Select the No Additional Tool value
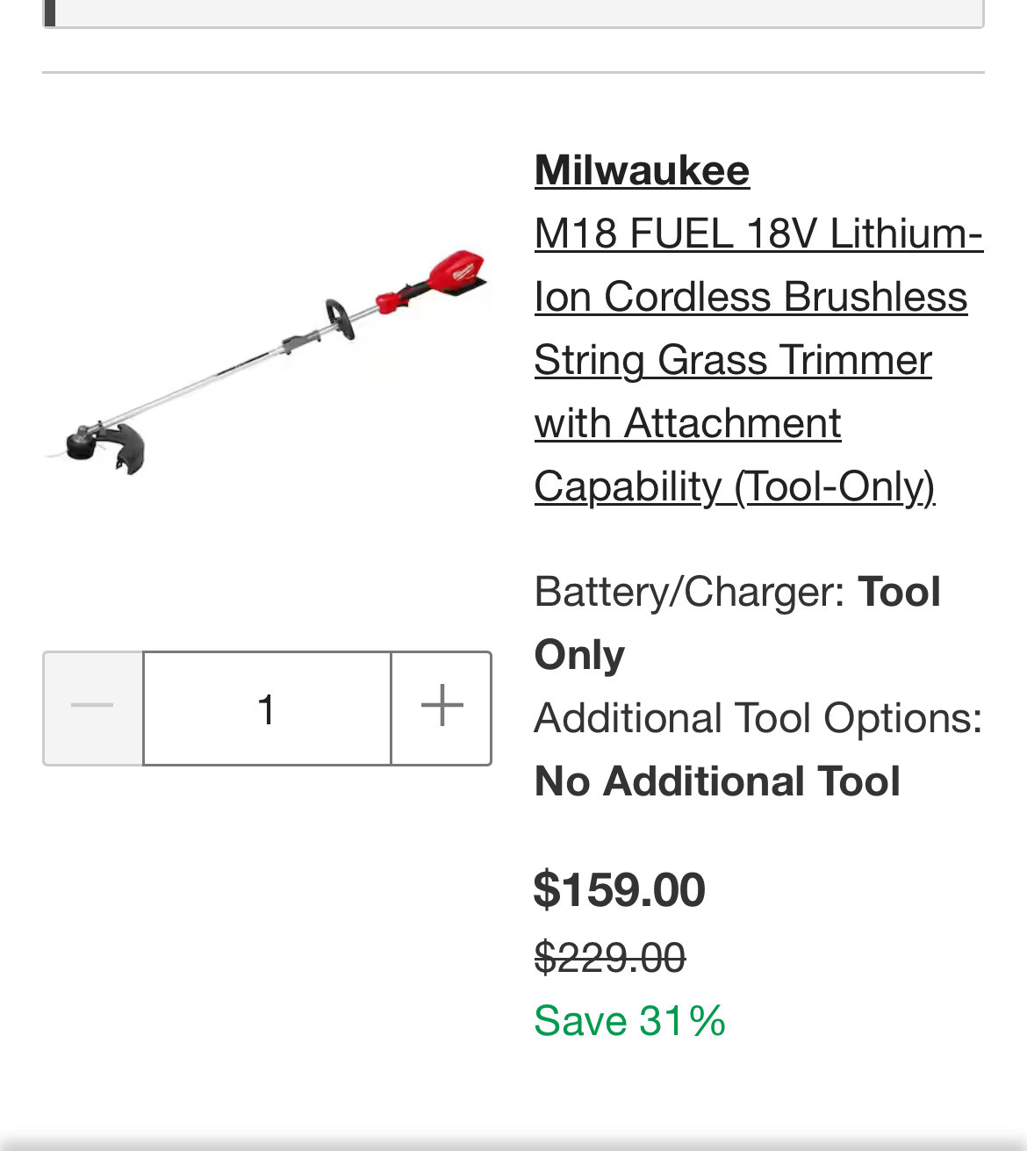 coord(717,781)
